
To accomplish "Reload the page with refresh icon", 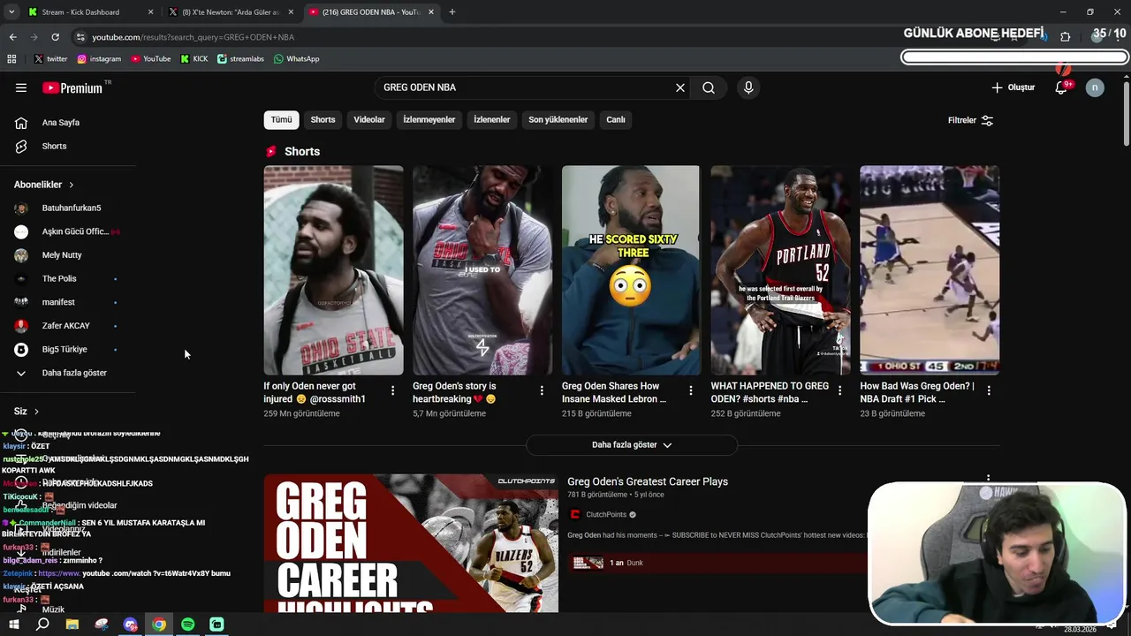I will click(55, 37).
